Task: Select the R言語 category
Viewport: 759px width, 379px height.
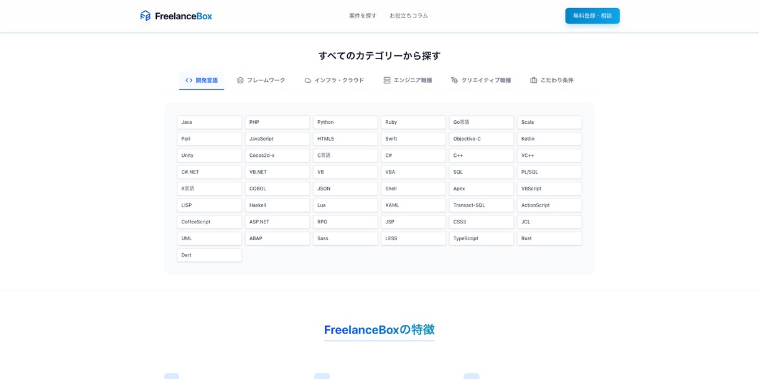Action: (x=210, y=189)
